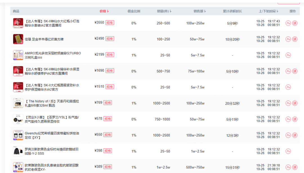This screenshot has height=173, width=304.
Task: Open 圣罗兰/YSL cushion thumbnail
Action: 18,119
